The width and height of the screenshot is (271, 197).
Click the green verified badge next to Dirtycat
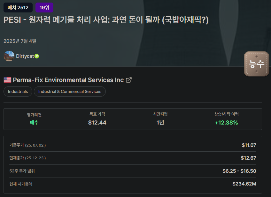37,56
